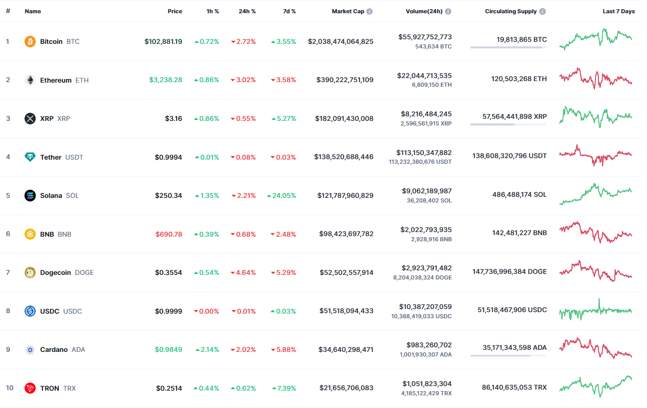
Task: Sort by the 7d % column
Action: point(289,11)
